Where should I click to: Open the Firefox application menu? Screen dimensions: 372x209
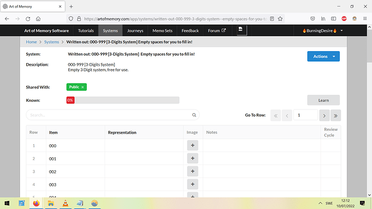[365, 19]
